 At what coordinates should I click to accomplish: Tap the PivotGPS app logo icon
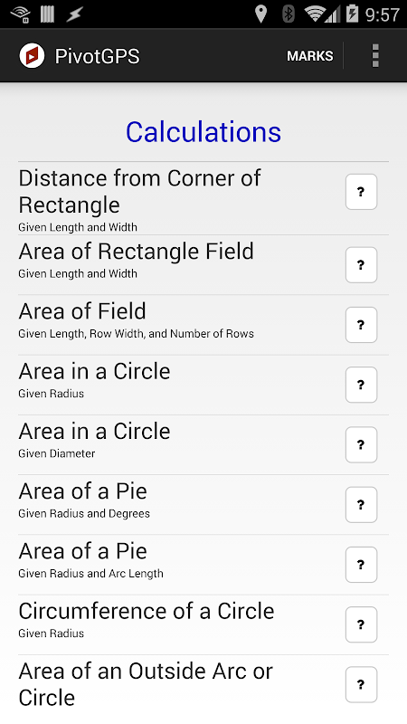coord(32,56)
